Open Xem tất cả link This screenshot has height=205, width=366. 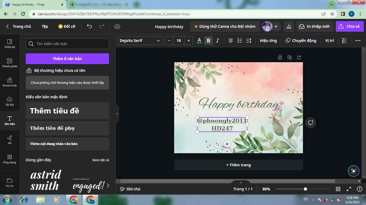(100, 160)
